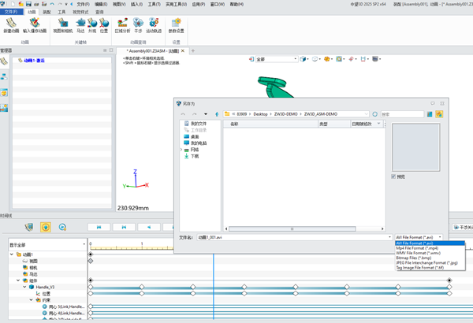This screenshot has height=323, width=473.
Task: Go to 桌面 (Desktop) in the dialog sidebar
Action: (x=195, y=136)
